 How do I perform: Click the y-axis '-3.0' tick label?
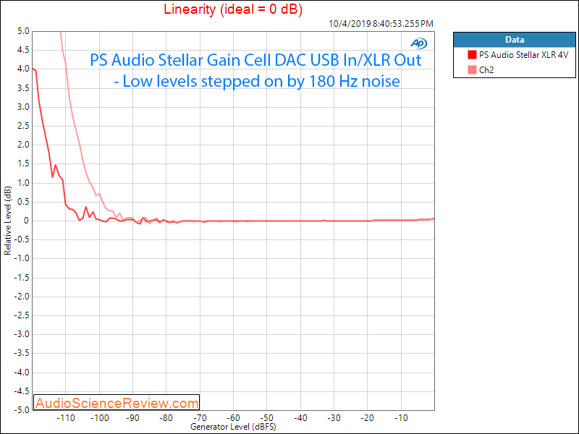tap(22, 334)
